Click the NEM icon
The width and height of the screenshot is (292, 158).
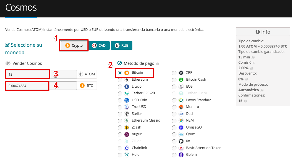click(181, 120)
